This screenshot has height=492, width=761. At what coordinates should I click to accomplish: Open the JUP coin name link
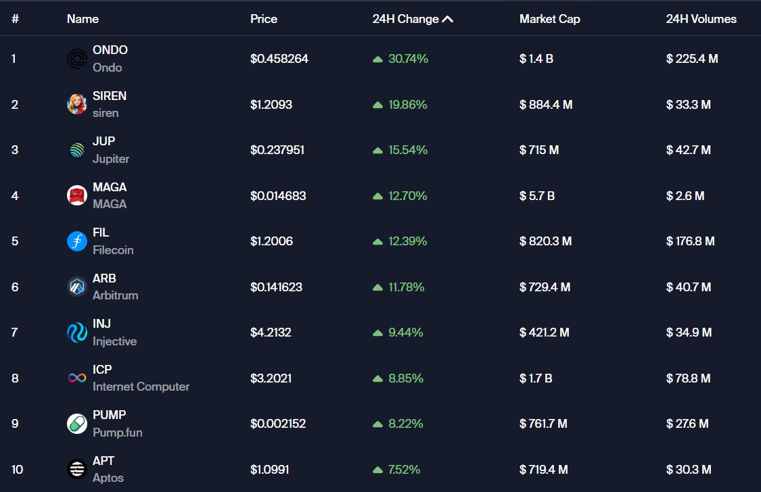click(x=104, y=141)
